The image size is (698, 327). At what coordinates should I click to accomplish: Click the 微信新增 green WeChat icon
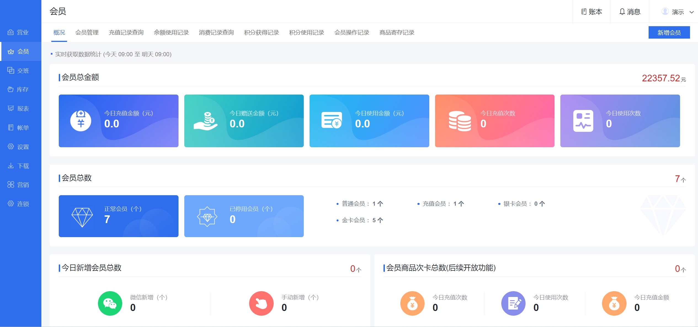tap(110, 303)
